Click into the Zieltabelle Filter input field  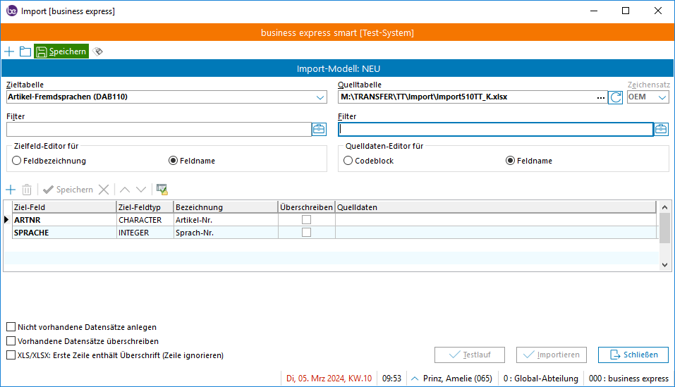click(158, 129)
